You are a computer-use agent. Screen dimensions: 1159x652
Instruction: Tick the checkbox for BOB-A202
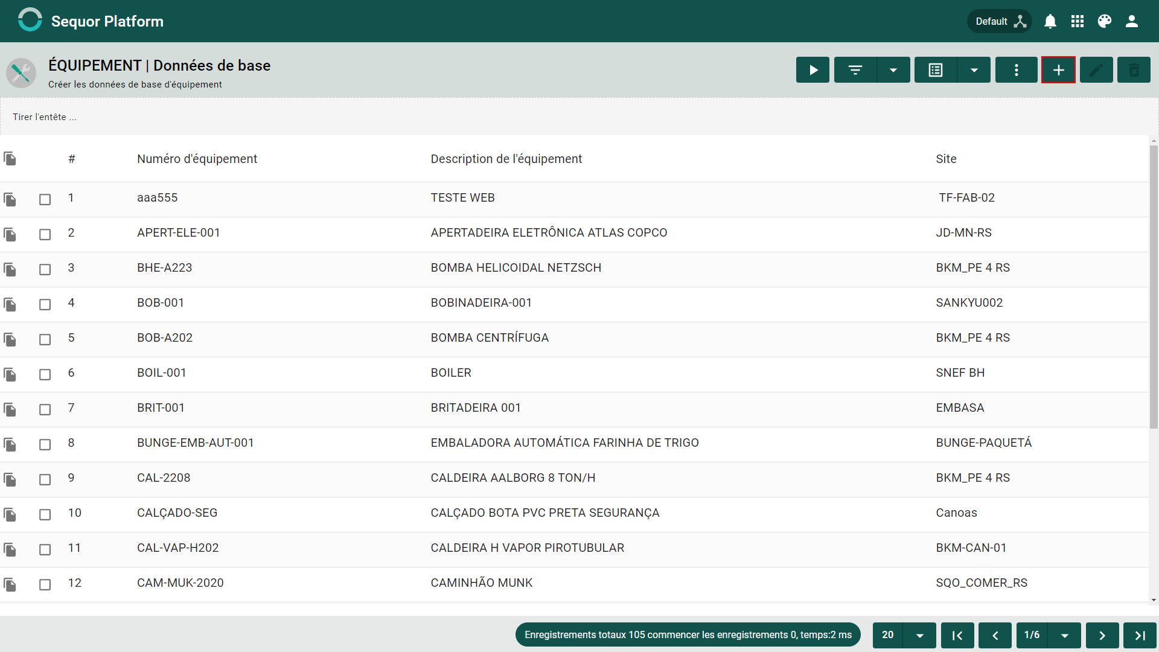point(45,339)
